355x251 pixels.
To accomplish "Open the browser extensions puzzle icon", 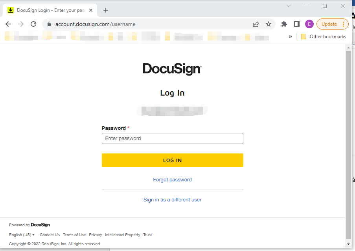I will pyautogui.click(x=284, y=24).
